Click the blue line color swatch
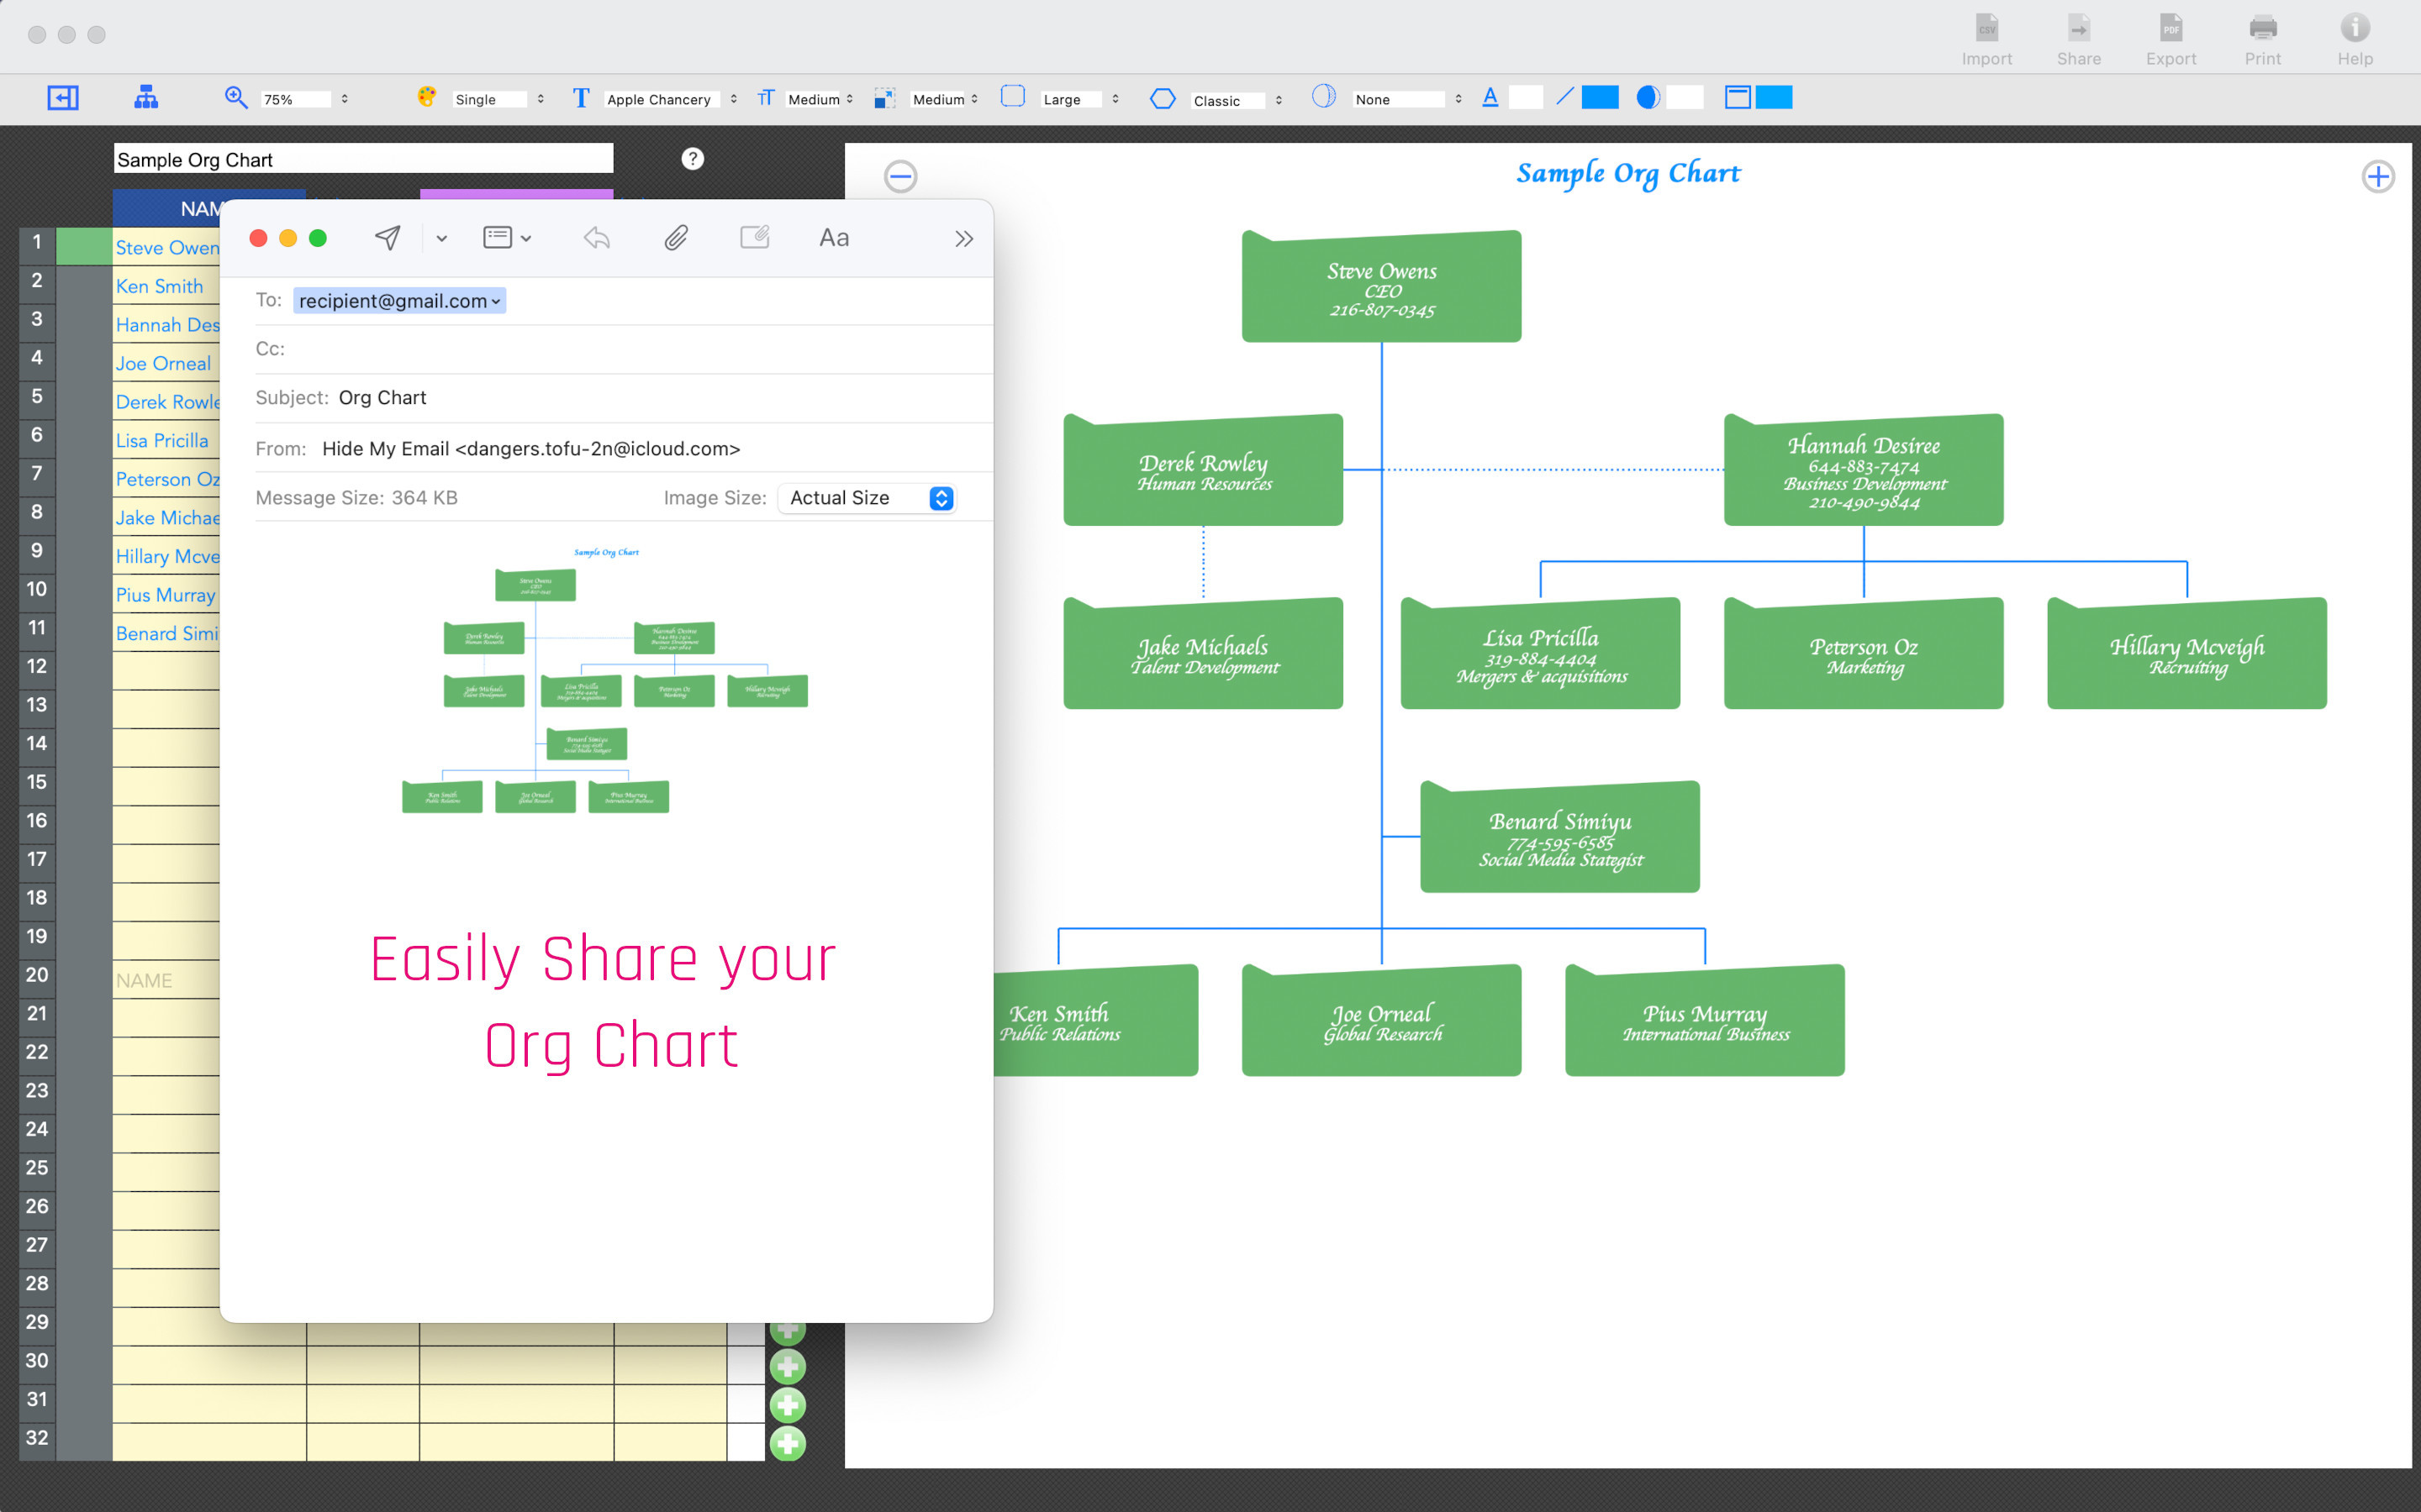Image resolution: width=2421 pixels, height=1512 pixels. [1600, 97]
